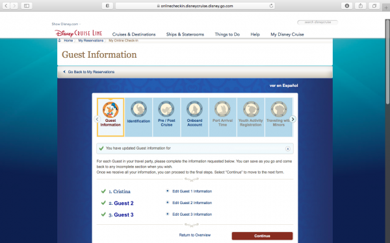Open the Help menu

click(x=255, y=34)
